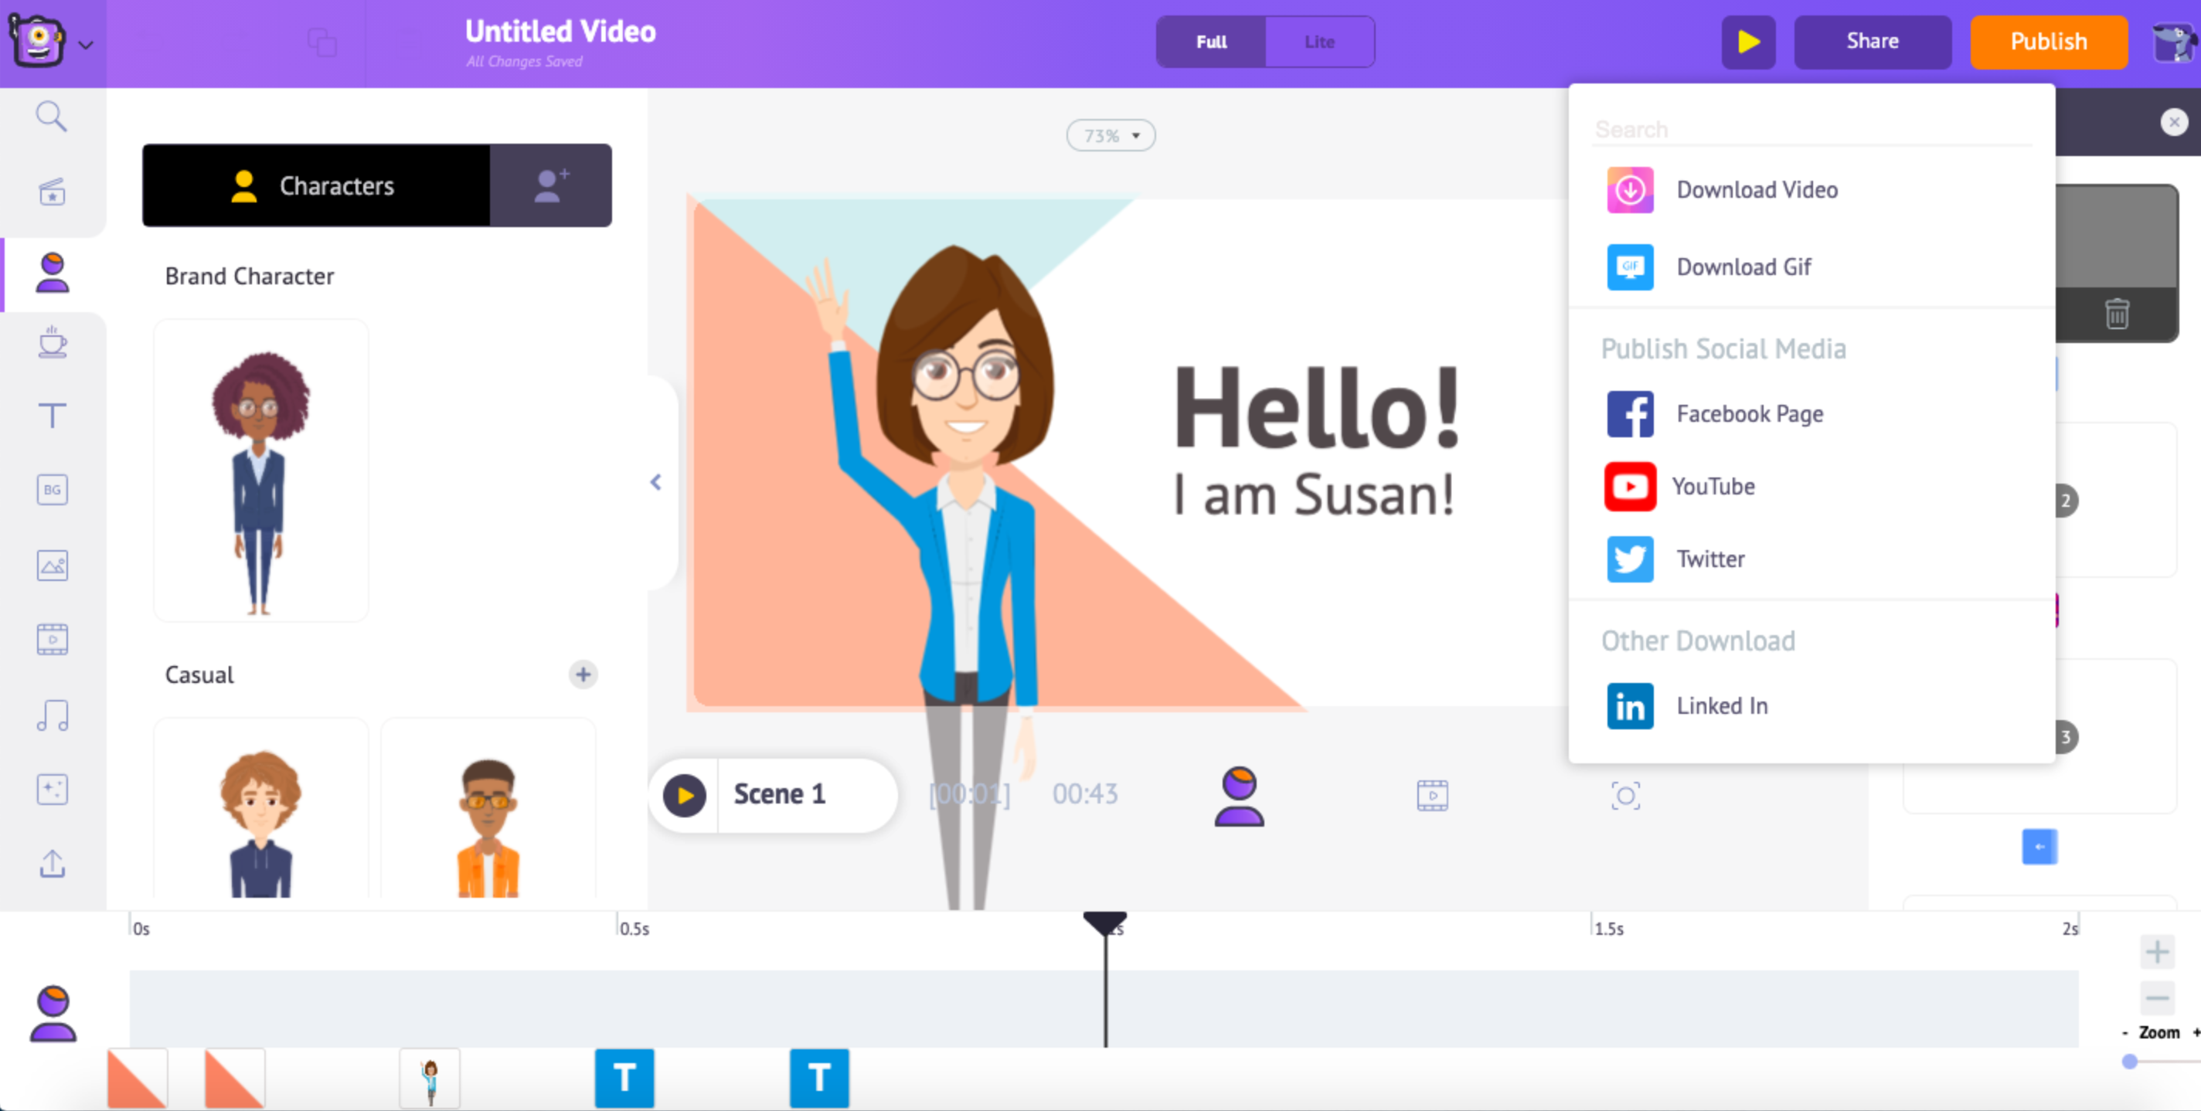Open the Props coffee cup icon

pyautogui.click(x=52, y=342)
